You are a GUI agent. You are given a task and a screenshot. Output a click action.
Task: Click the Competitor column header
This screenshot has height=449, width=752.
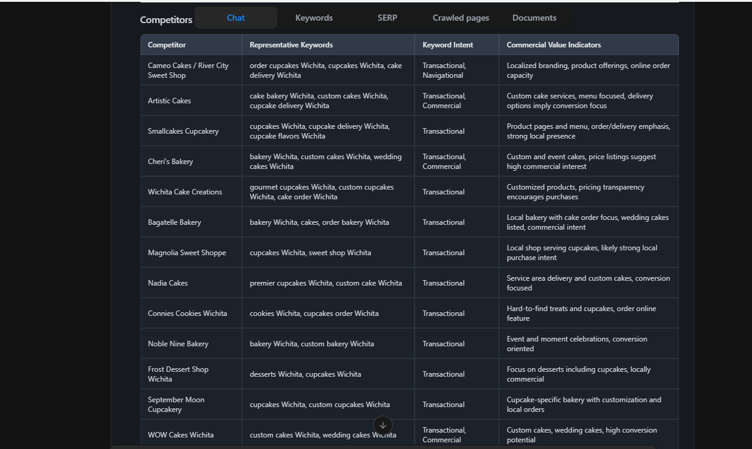click(x=167, y=44)
